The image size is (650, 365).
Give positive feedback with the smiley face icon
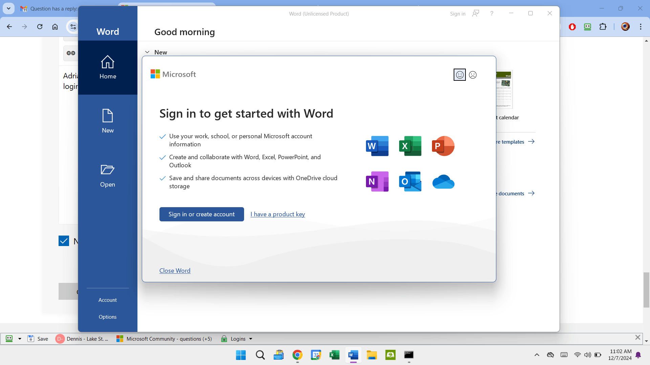[459, 75]
